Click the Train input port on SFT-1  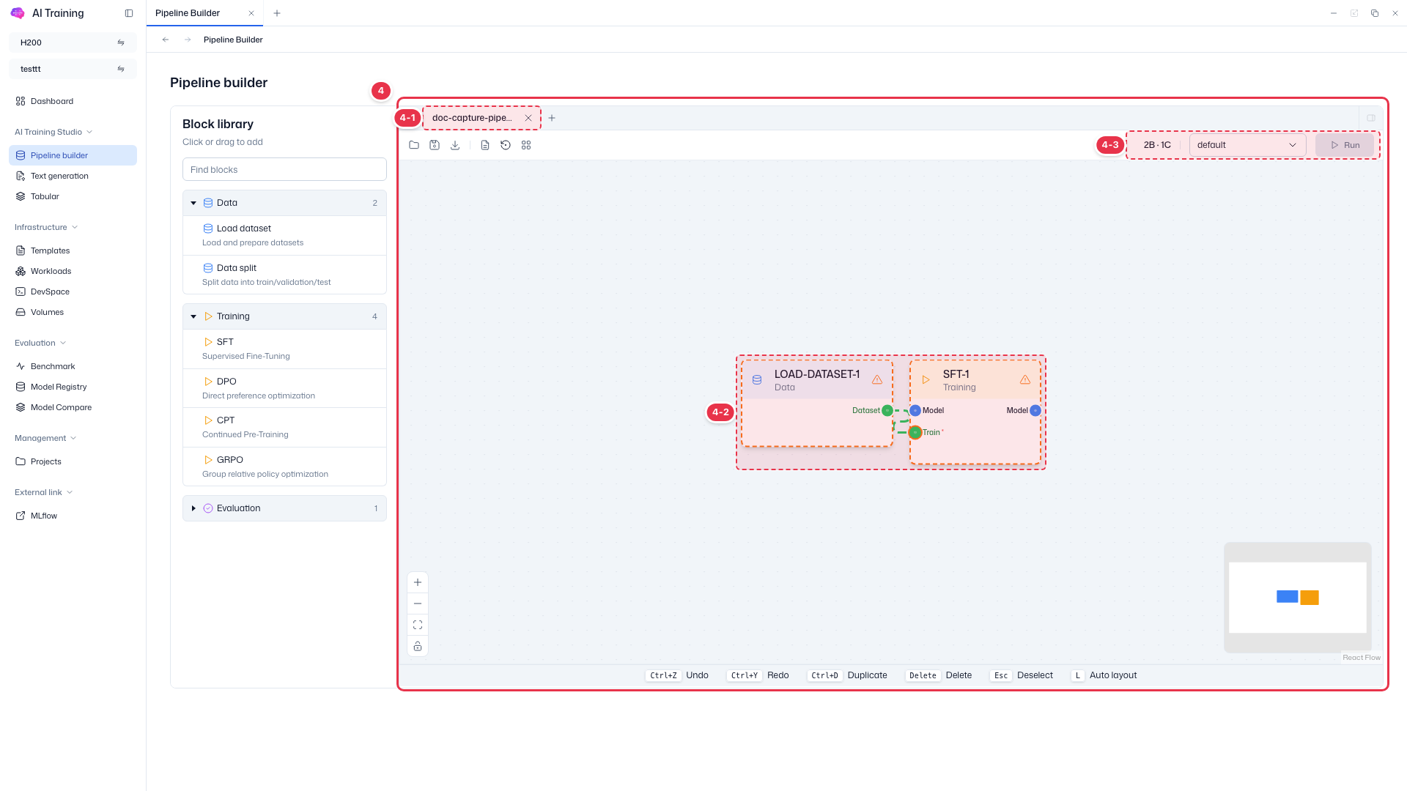click(x=915, y=432)
